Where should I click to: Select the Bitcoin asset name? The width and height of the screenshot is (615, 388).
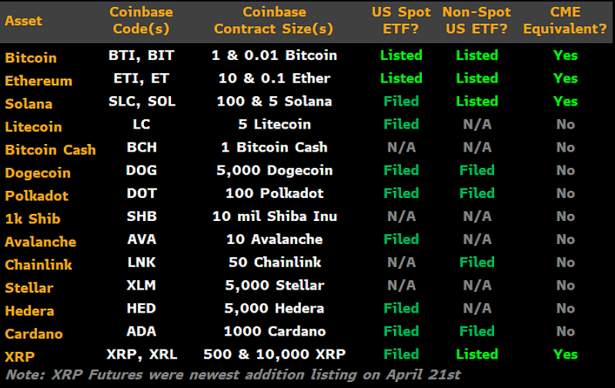point(31,58)
